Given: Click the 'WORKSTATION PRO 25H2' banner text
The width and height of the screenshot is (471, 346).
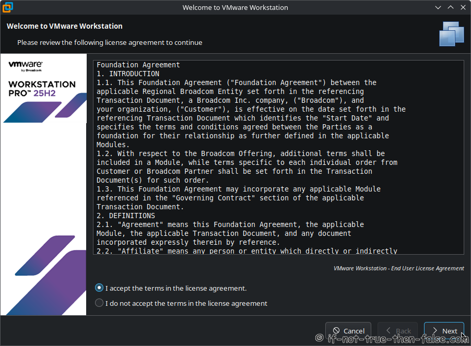Looking at the screenshot, I should pyautogui.click(x=42, y=89).
